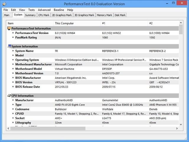Open the 2D Graphics Mark tab
The width and height of the screenshot is (189, 142).
click(62, 15)
